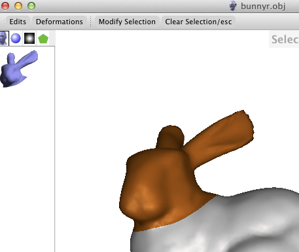
Task: Click the yellow minimize window button
Action: tap(18, 6)
